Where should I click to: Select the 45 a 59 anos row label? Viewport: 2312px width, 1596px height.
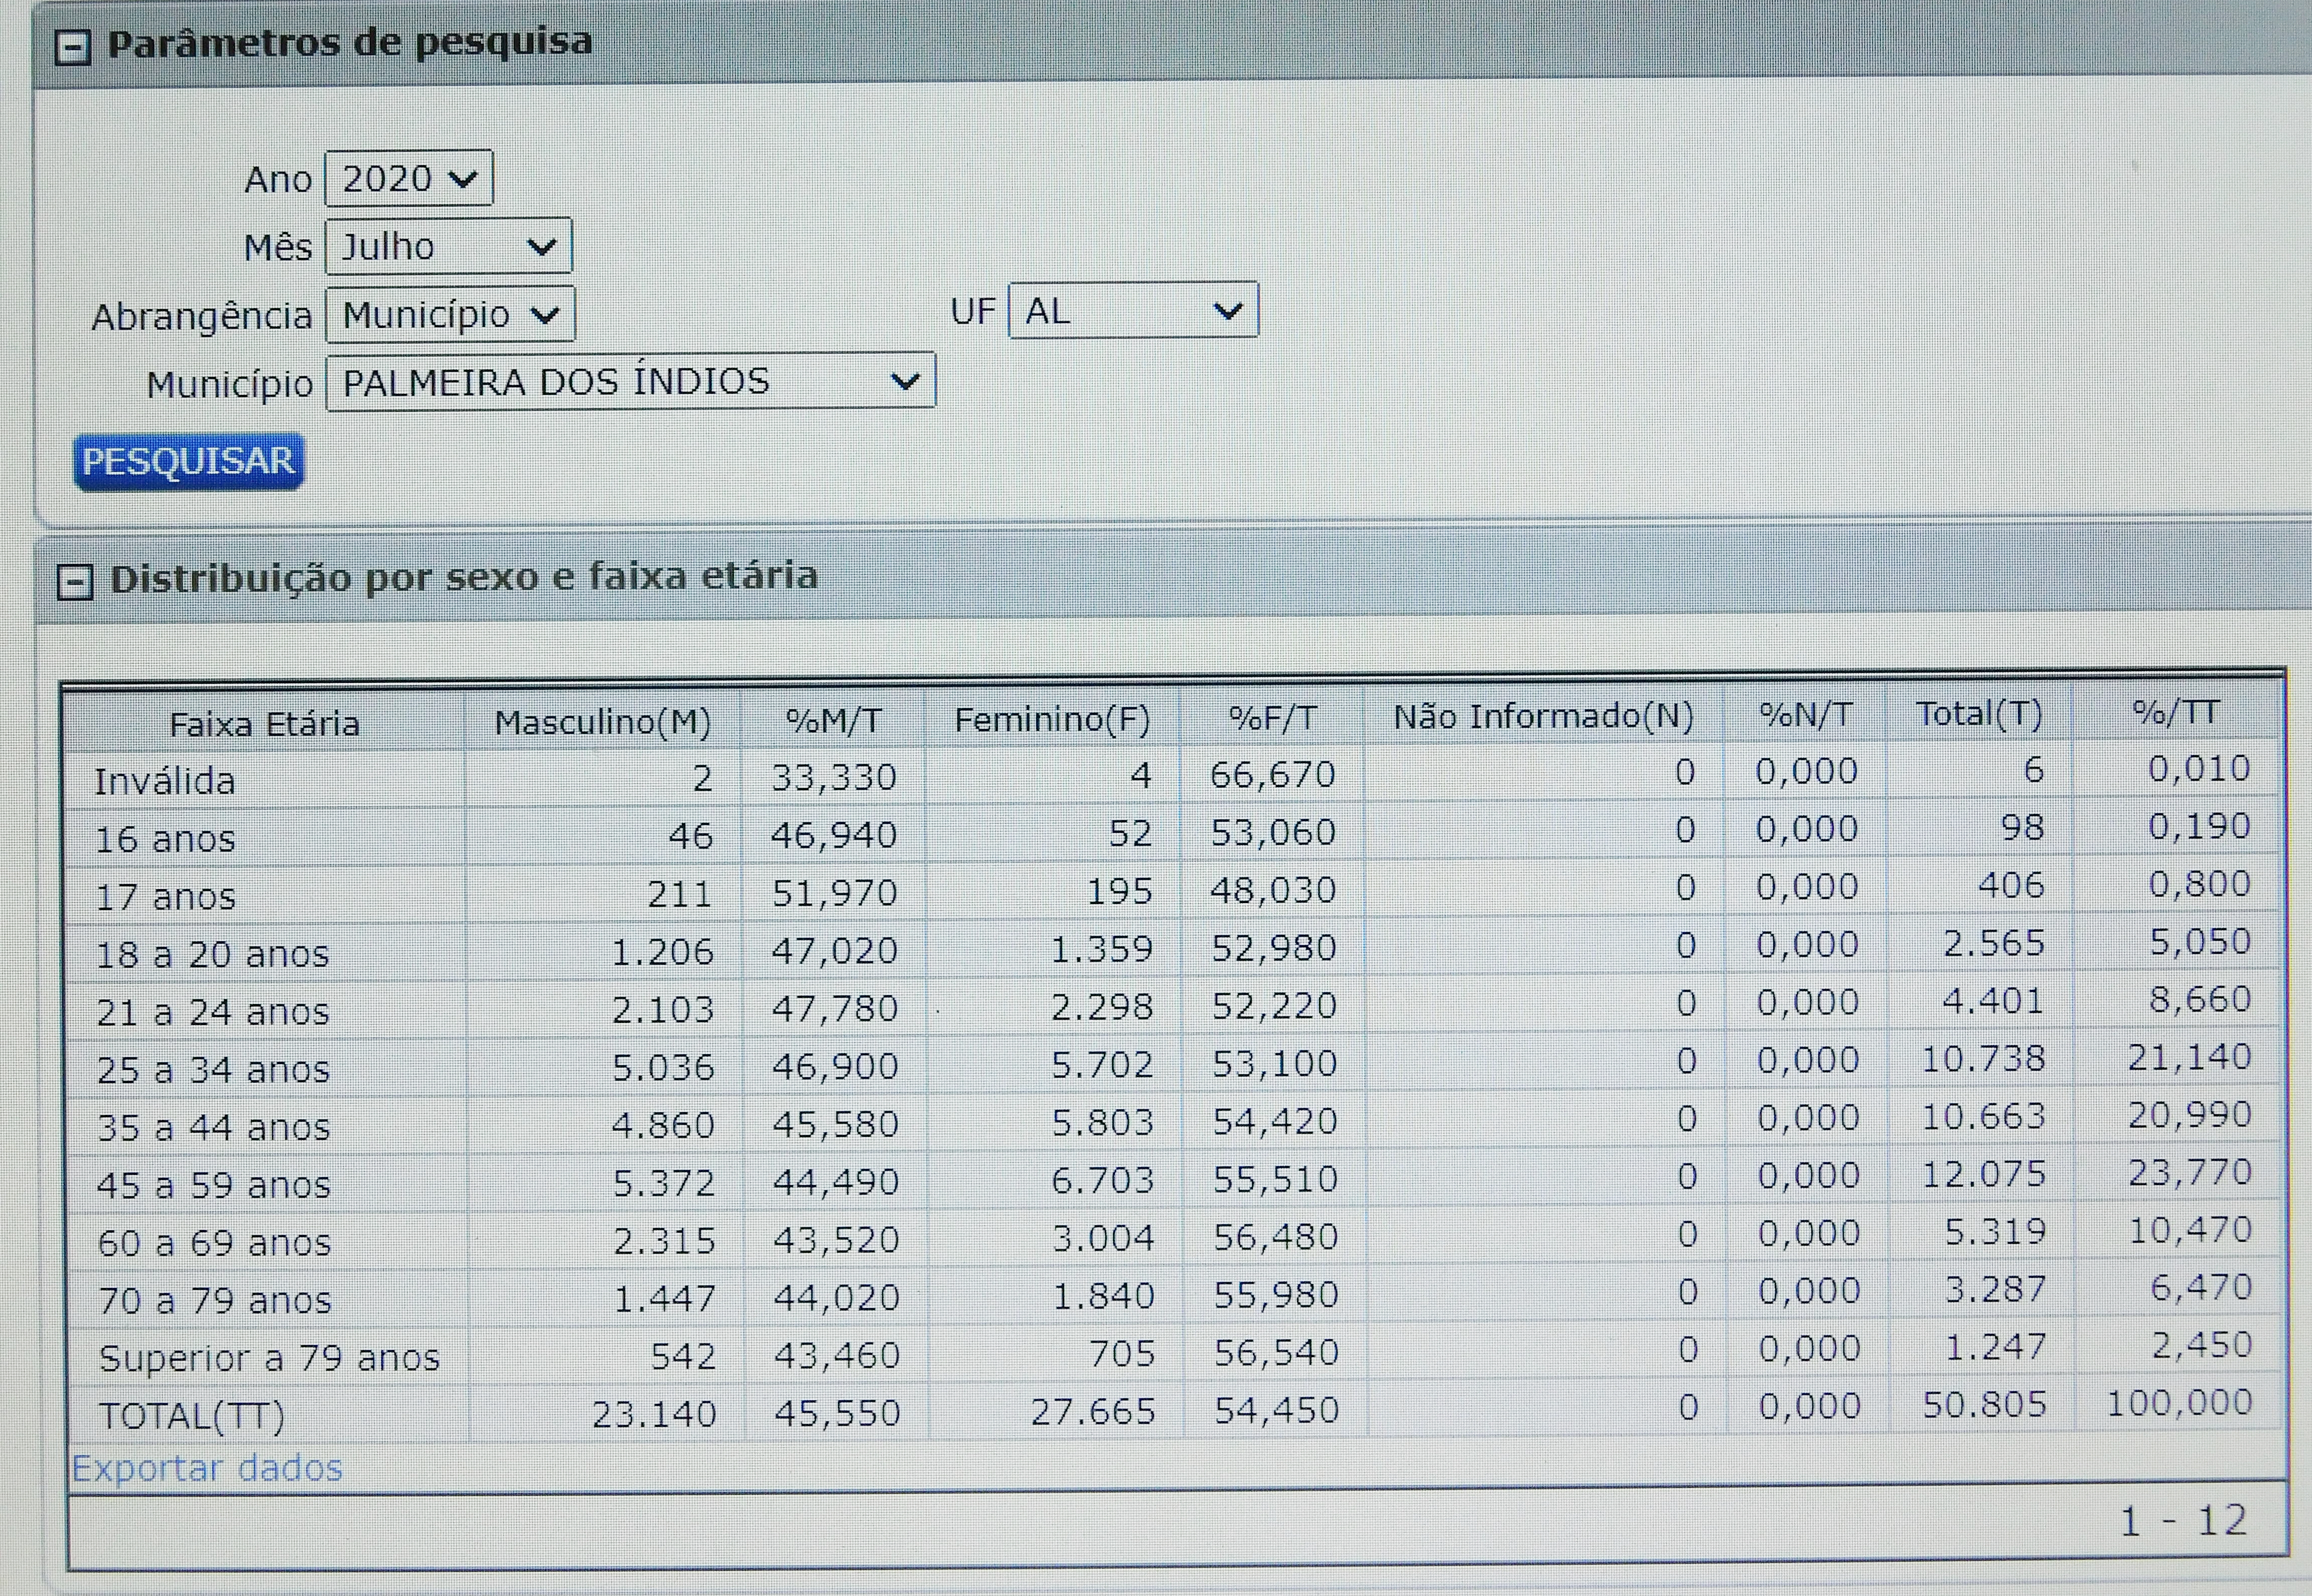coord(213,1185)
